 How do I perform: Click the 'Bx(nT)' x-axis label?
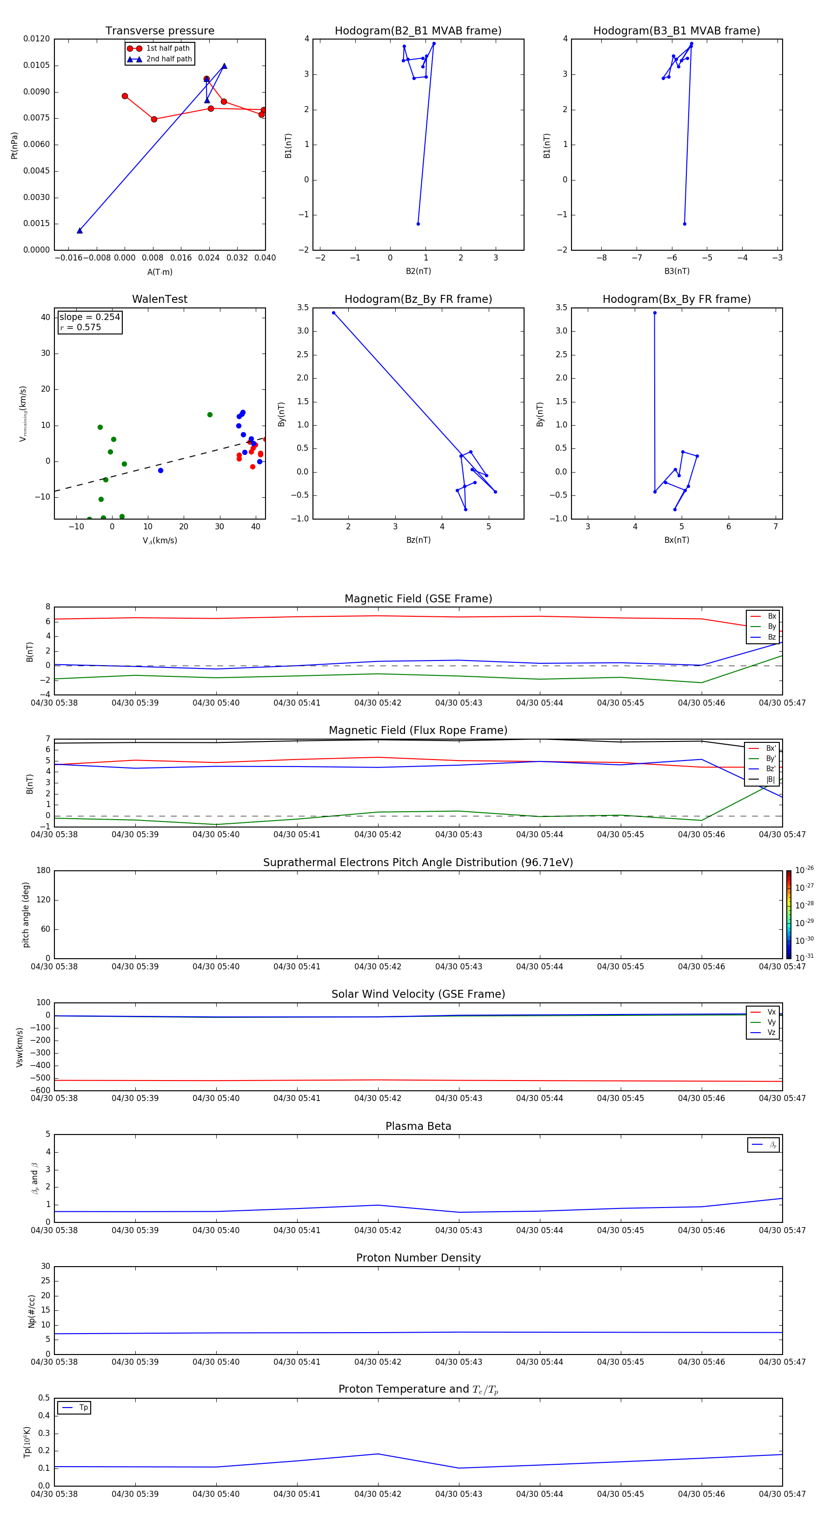click(x=677, y=540)
